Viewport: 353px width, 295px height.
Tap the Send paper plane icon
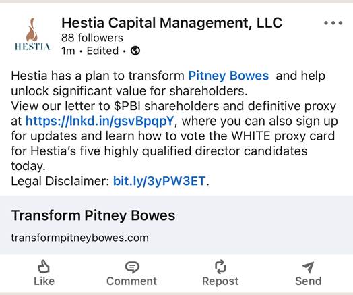tap(308, 267)
